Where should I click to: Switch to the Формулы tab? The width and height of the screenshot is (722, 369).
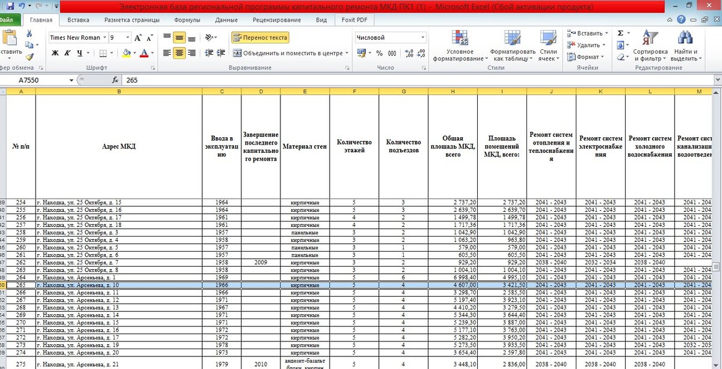[187, 20]
